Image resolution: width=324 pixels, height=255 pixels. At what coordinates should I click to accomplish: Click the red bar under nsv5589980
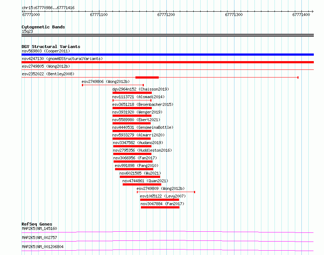(x=132, y=123)
